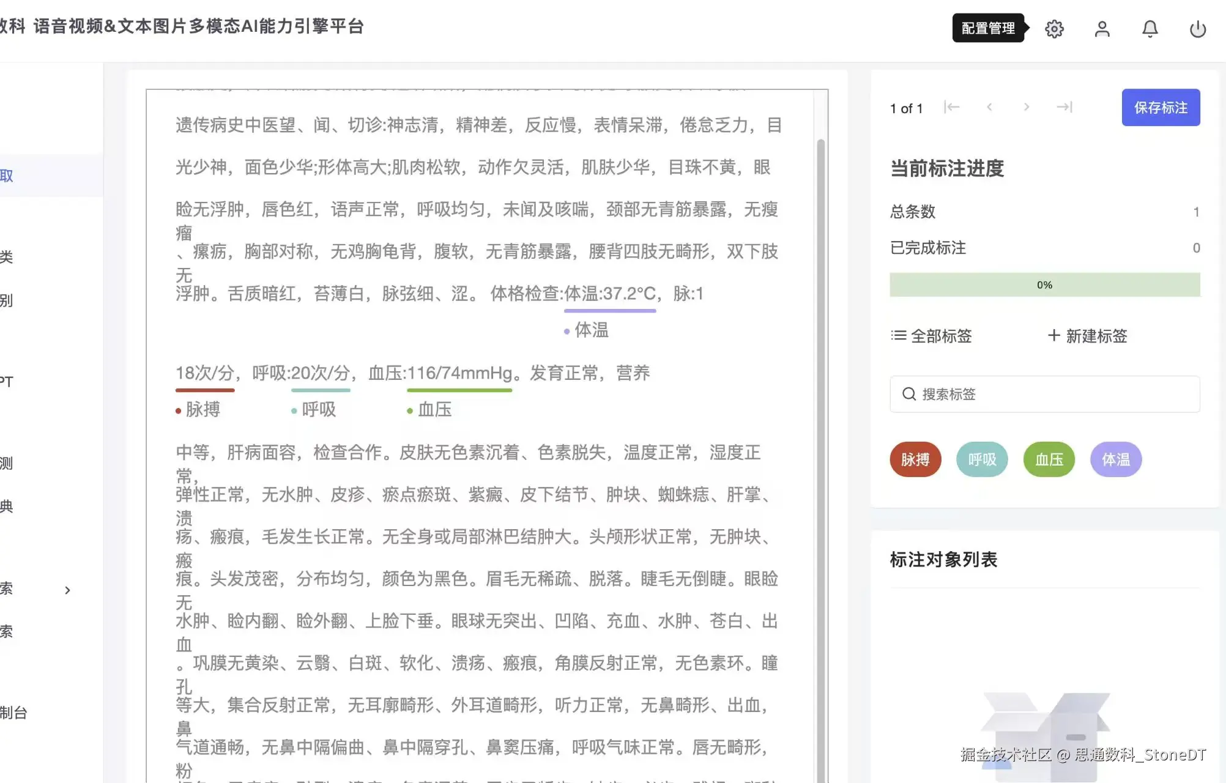Go to first page arrow

951,107
